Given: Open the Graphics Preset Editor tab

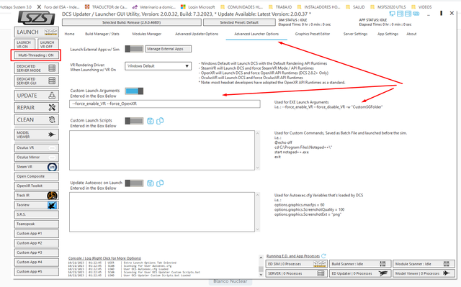Looking at the screenshot, I should (313, 34).
